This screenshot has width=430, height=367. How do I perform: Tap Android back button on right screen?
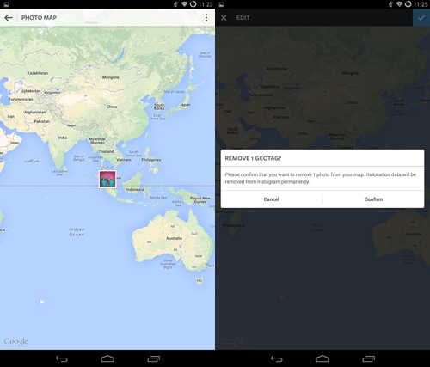pos(276,358)
